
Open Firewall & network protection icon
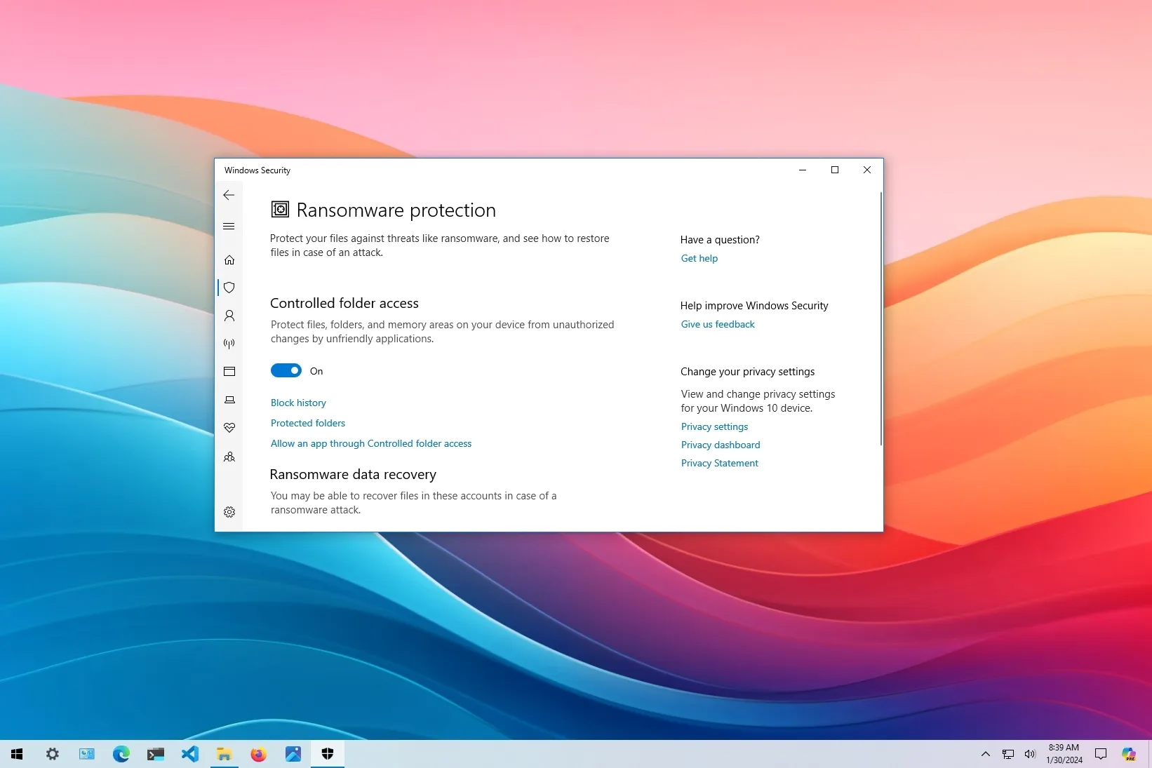click(229, 344)
